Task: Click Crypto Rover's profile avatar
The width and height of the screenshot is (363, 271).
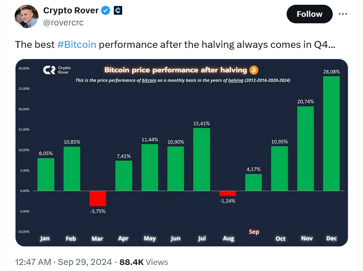Action: (26, 16)
